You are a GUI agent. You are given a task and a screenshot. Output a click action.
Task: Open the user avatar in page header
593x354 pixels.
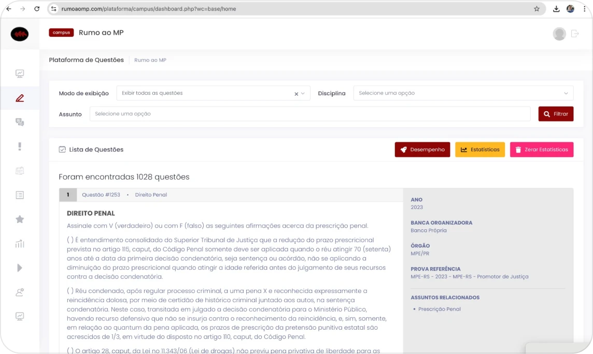[559, 34]
